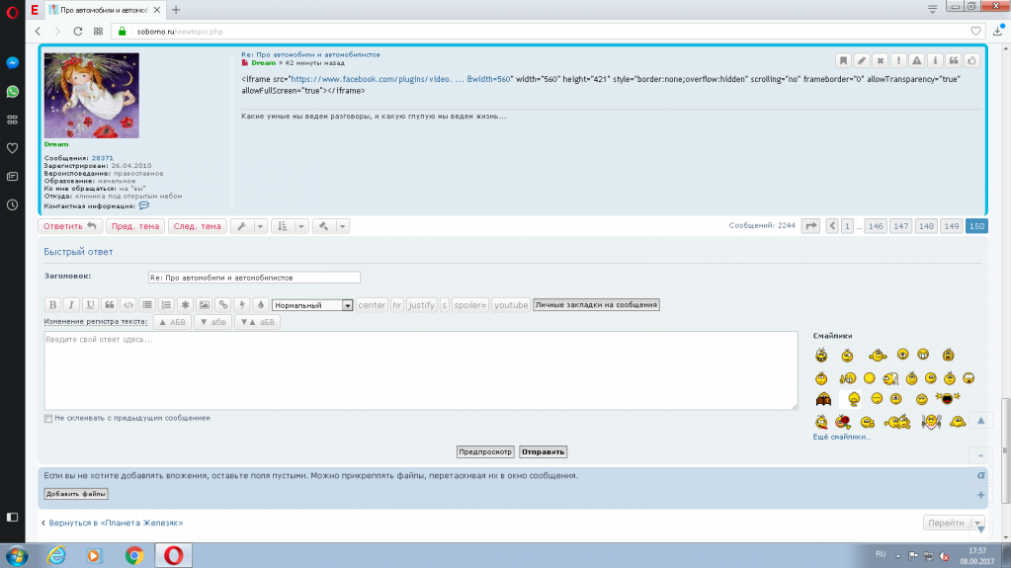Follow the 'Ещё смайлики...' link

[842, 436]
